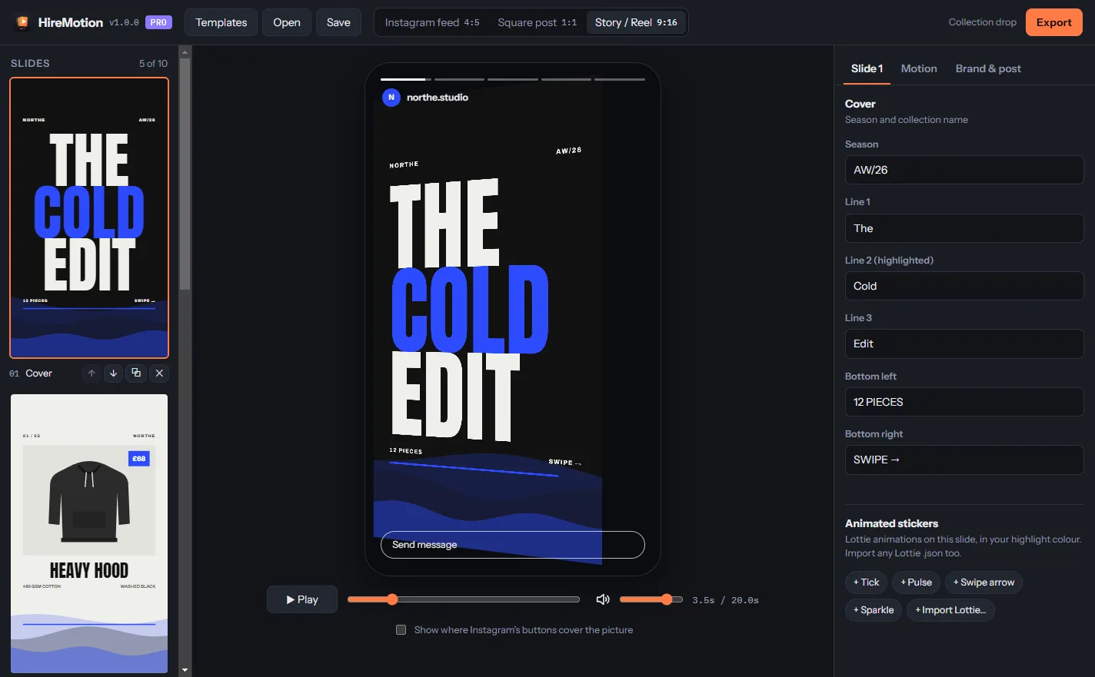
Task: Click the playback timeline slider
Action: pyautogui.click(x=464, y=599)
